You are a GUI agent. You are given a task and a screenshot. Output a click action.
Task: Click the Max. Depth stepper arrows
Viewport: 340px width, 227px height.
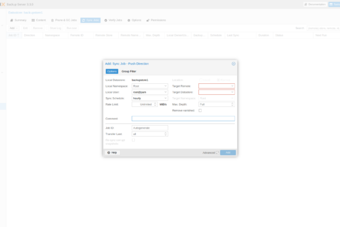232,104
